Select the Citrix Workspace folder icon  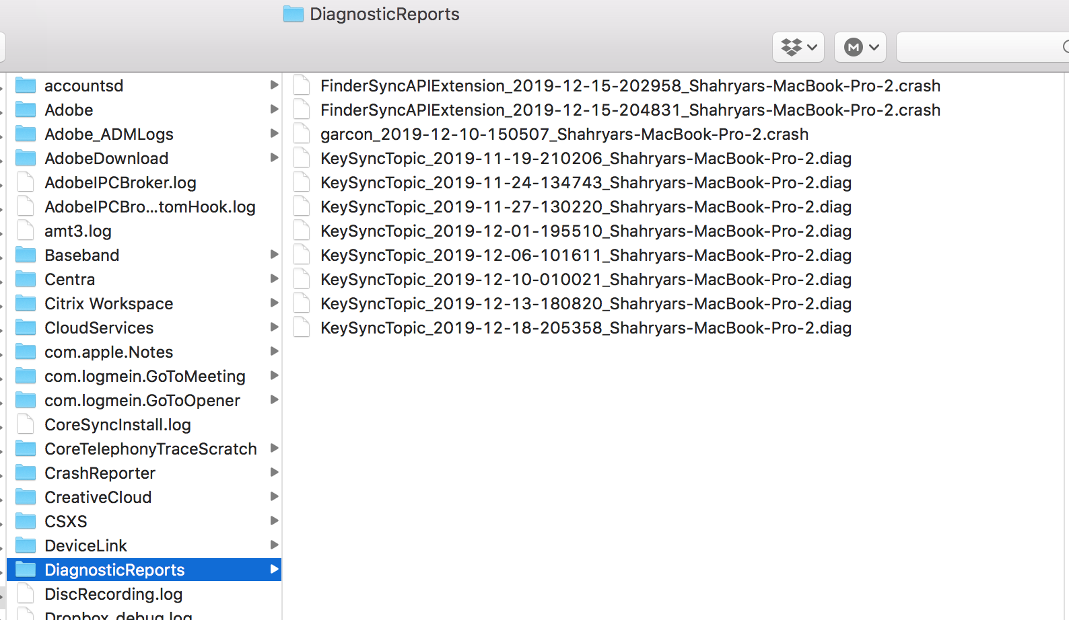[x=26, y=303]
